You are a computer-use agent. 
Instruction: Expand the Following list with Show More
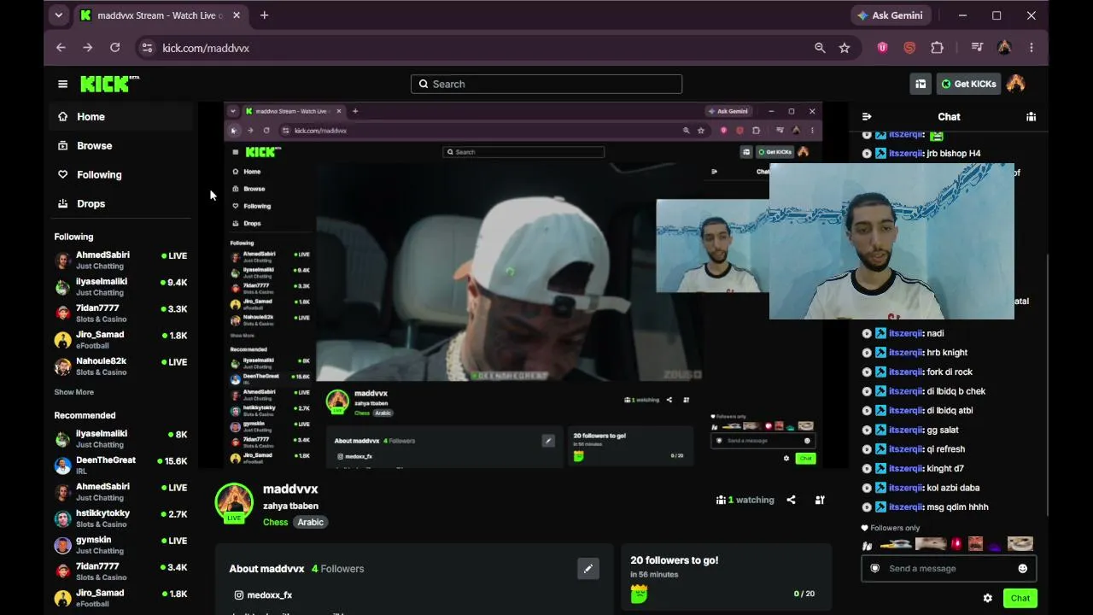[x=74, y=392]
